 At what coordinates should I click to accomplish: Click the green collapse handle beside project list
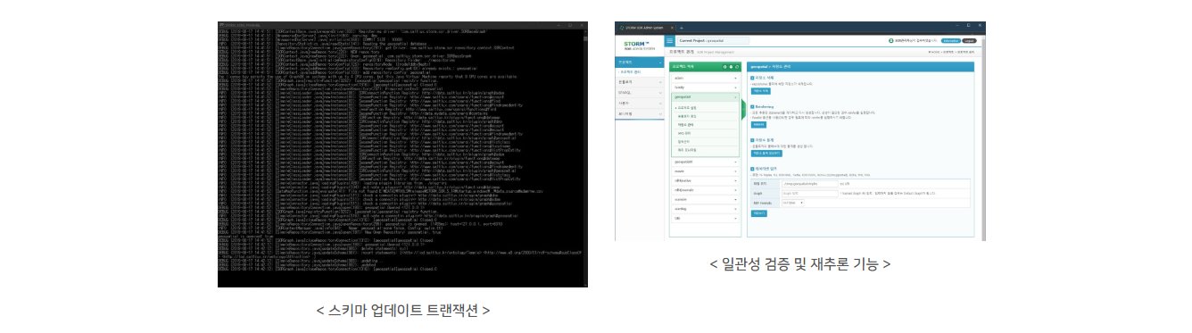(743, 109)
